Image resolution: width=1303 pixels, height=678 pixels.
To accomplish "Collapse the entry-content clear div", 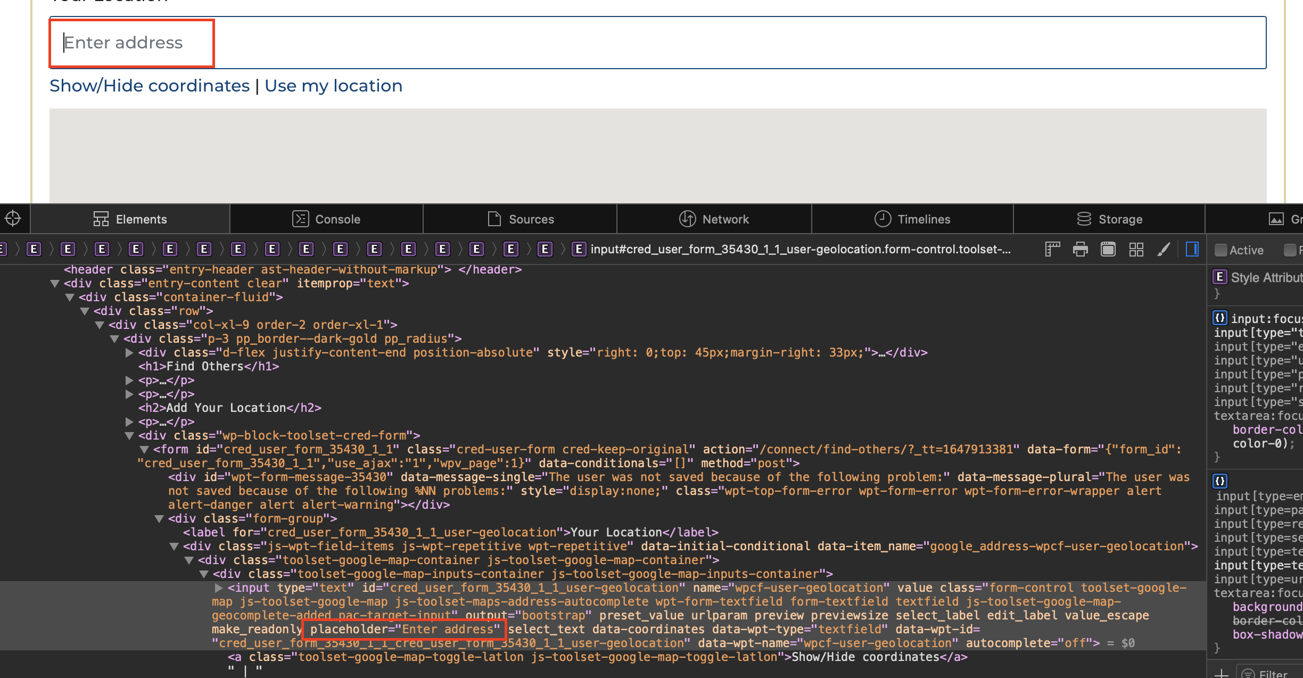I will 54,284.
